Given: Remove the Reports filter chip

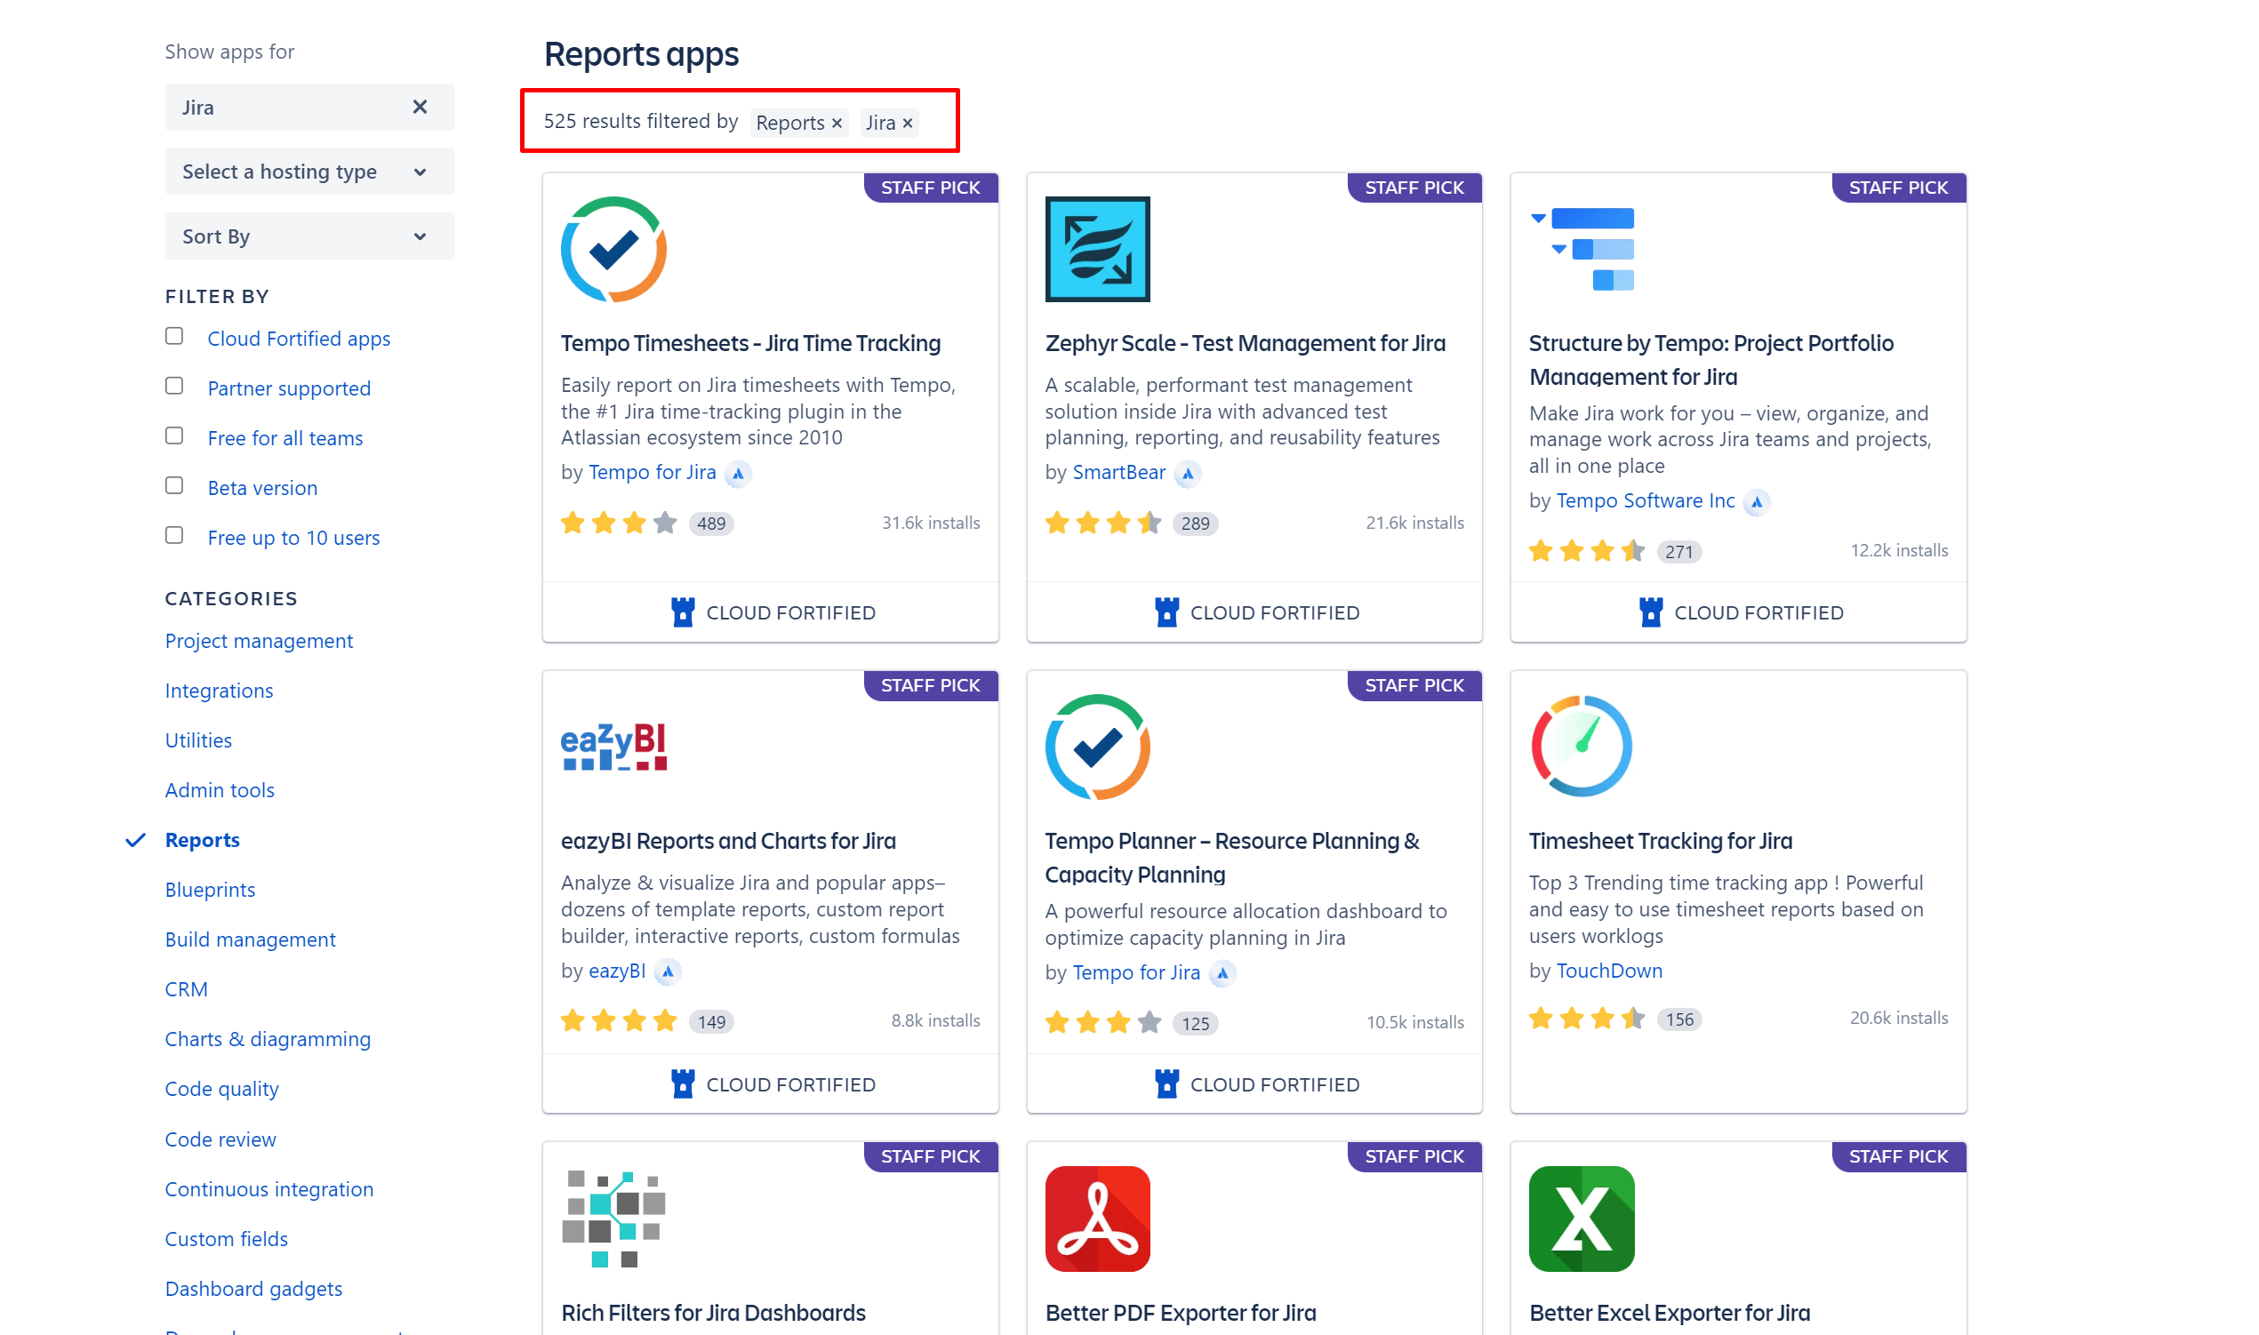Looking at the screenshot, I should 837,124.
